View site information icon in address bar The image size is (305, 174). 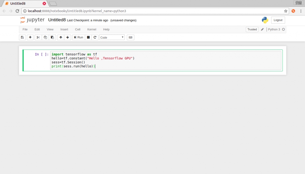point(25,11)
